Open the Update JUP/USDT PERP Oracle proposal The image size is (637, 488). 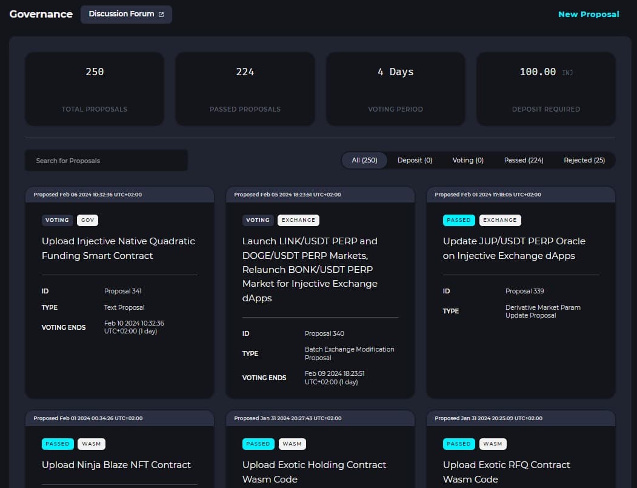[x=514, y=248]
